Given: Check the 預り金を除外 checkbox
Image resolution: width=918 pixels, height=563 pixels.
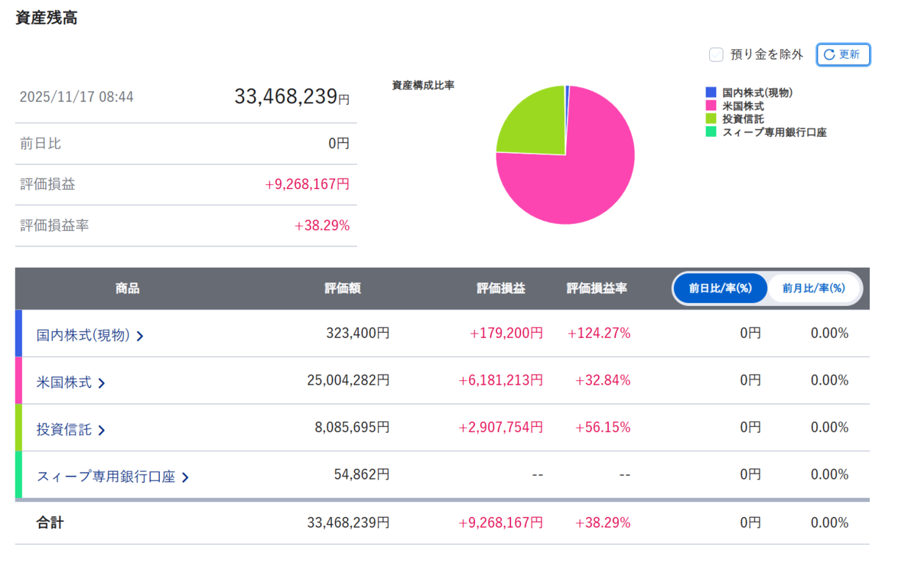Looking at the screenshot, I should click(x=716, y=55).
